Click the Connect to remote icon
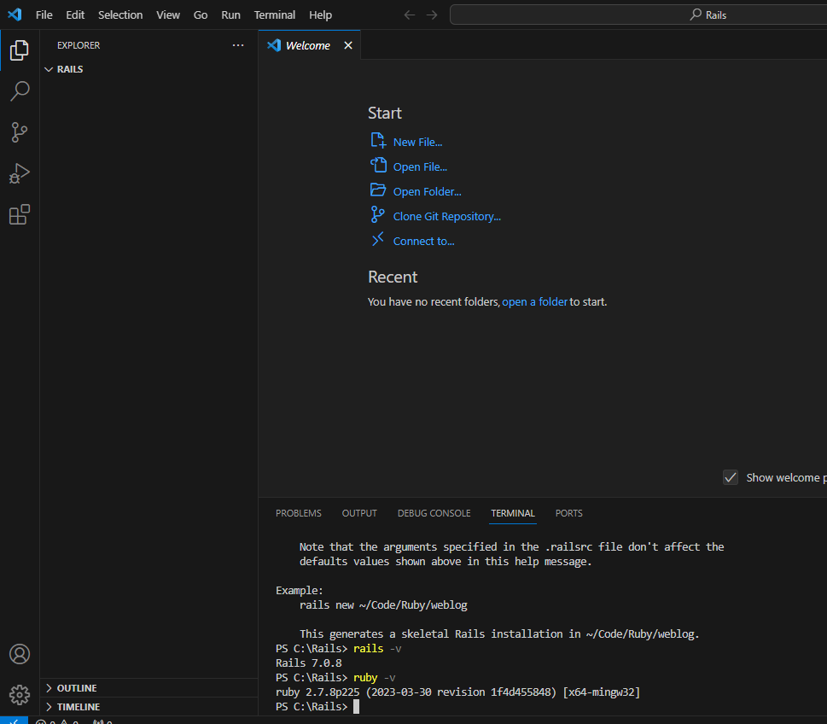The width and height of the screenshot is (827, 724). pyautogui.click(x=377, y=239)
